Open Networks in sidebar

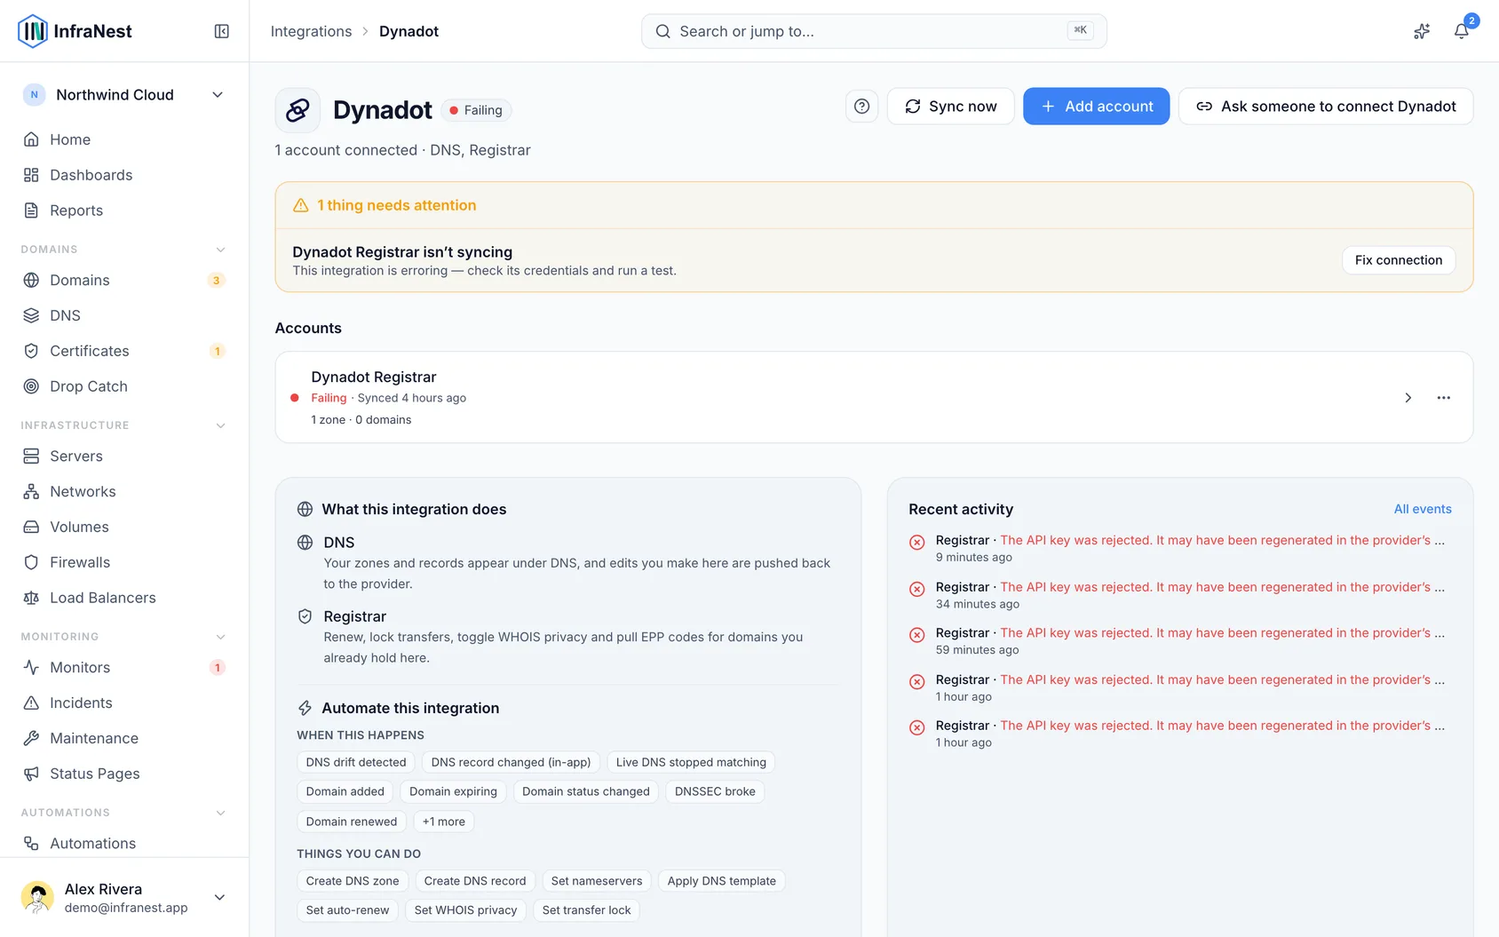124,491
